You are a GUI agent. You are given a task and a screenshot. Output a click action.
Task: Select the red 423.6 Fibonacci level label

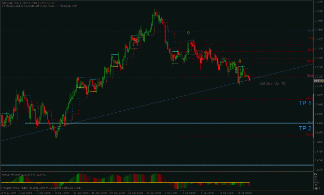pos(309,134)
